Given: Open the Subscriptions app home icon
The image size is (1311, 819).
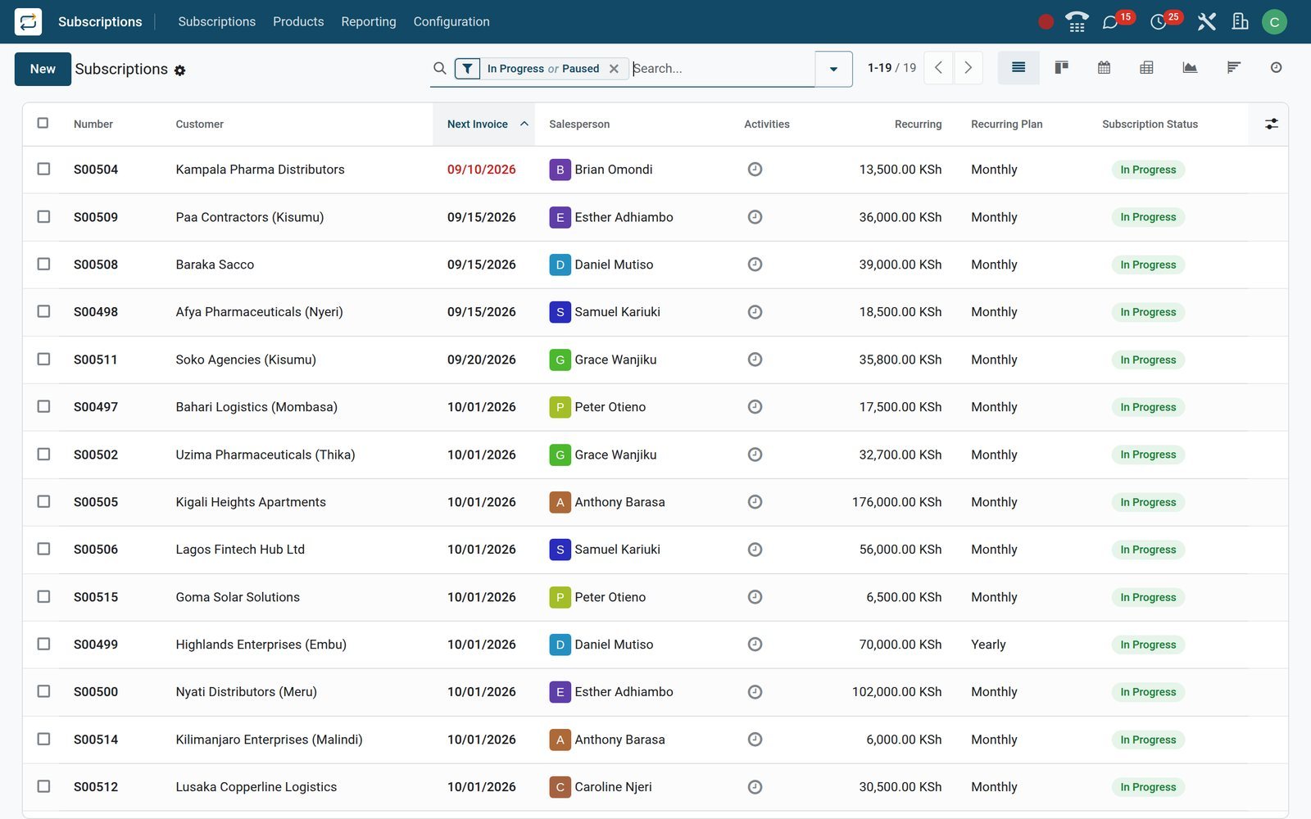Looking at the screenshot, I should 28,21.
